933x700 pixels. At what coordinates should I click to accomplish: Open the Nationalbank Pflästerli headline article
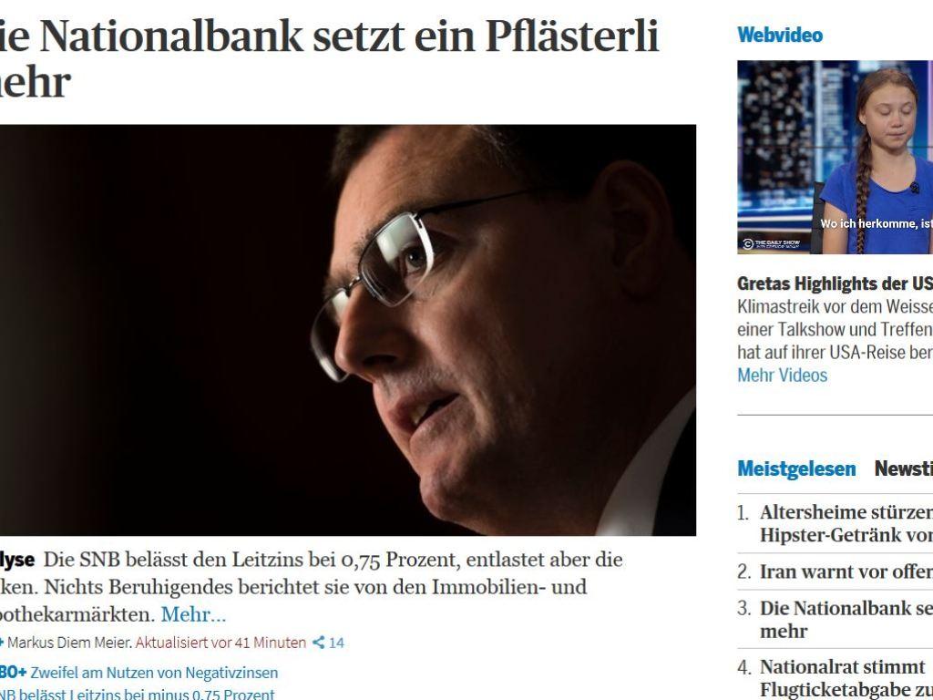(x=329, y=58)
